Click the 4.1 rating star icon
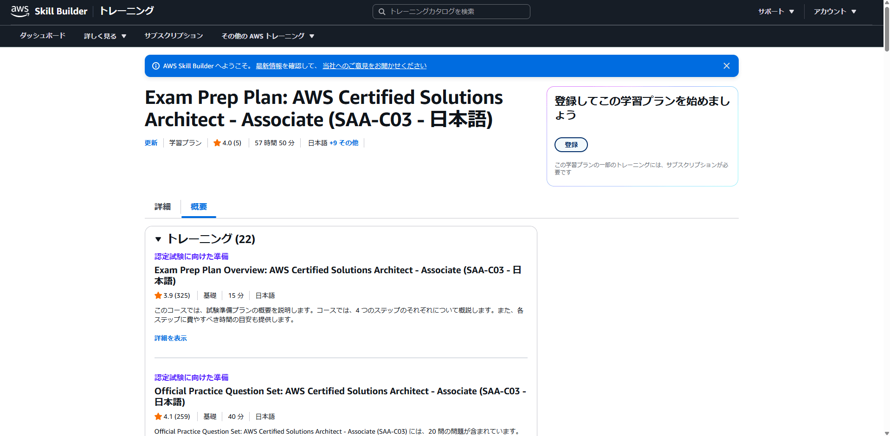The image size is (890, 436). 158,417
